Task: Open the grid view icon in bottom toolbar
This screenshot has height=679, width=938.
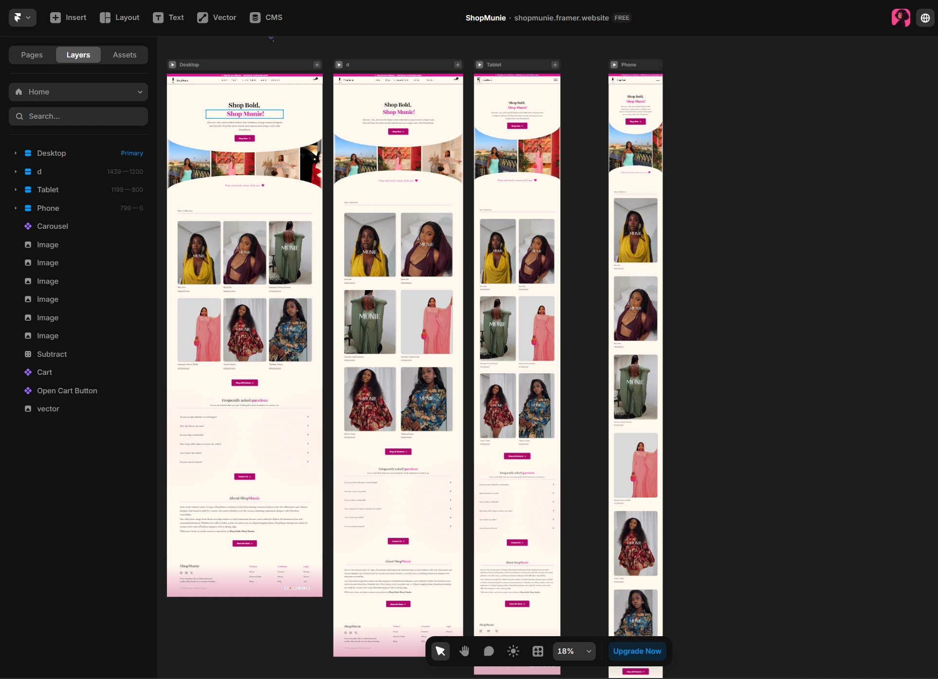Action: (x=537, y=651)
